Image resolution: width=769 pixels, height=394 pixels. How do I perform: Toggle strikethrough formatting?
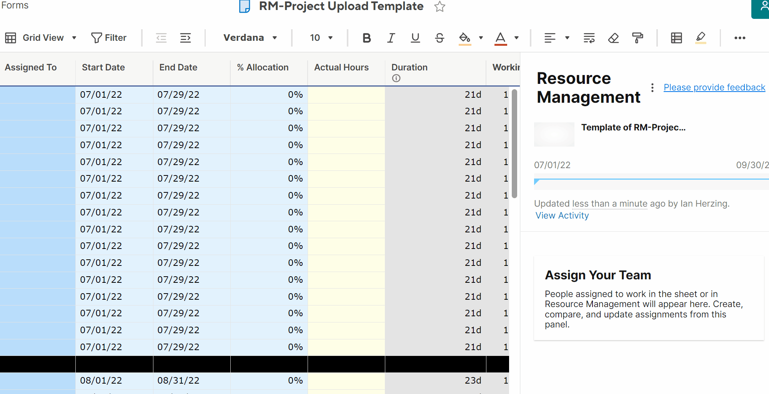tap(440, 38)
